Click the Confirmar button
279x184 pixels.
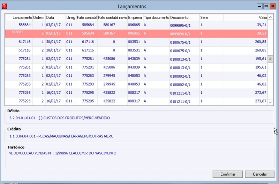coord(228,174)
